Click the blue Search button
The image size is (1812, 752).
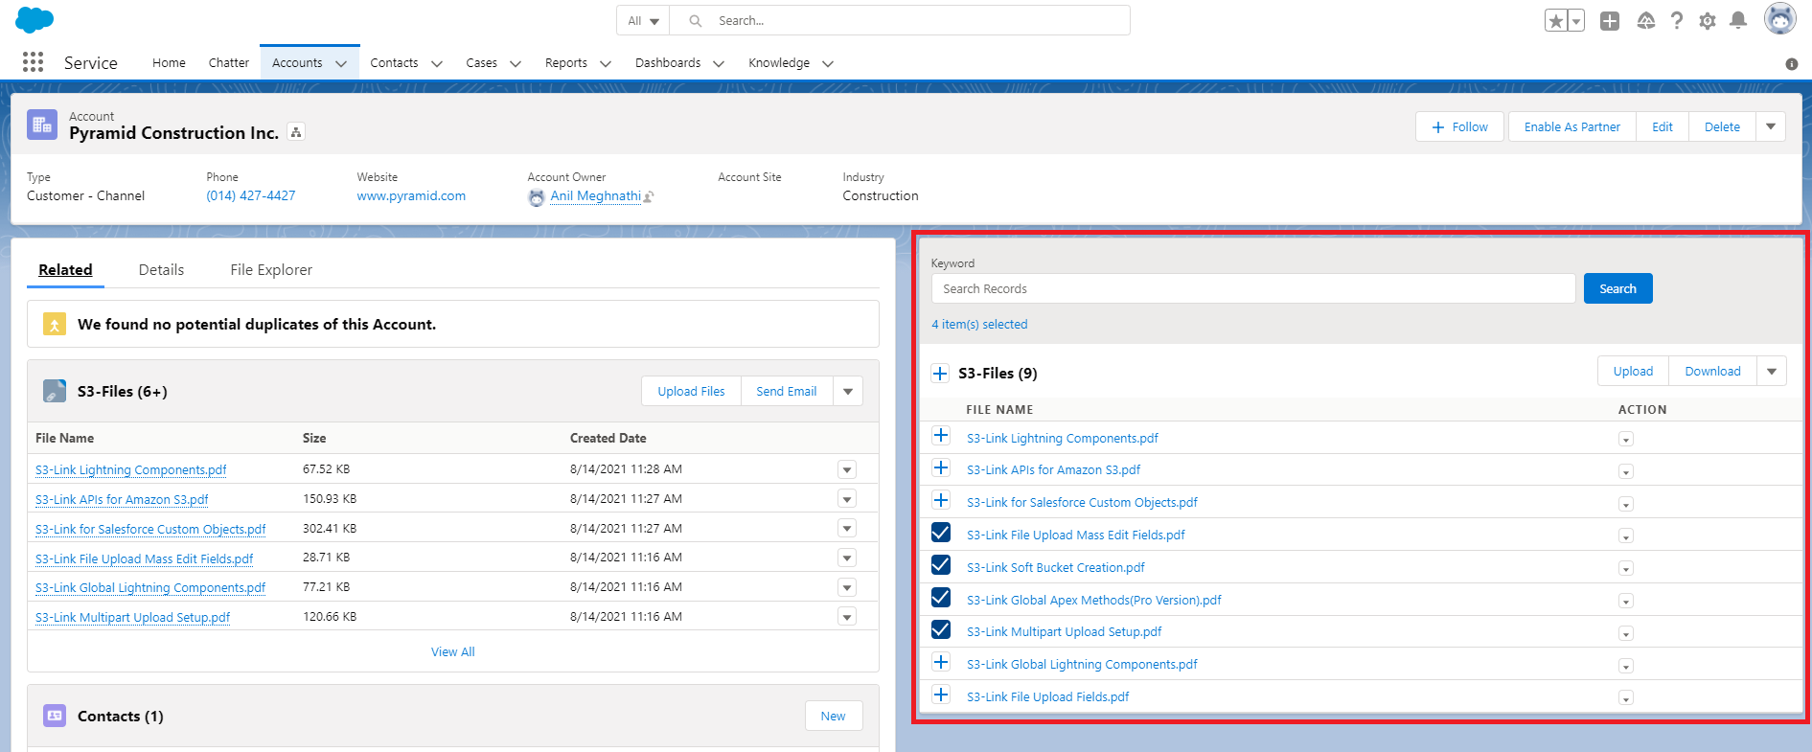[1617, 288]
